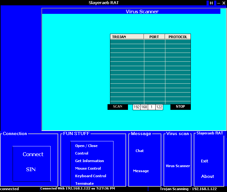Open Mouse Control from FUN STUFF
This screenshot has width=227, height=192.
88,168
